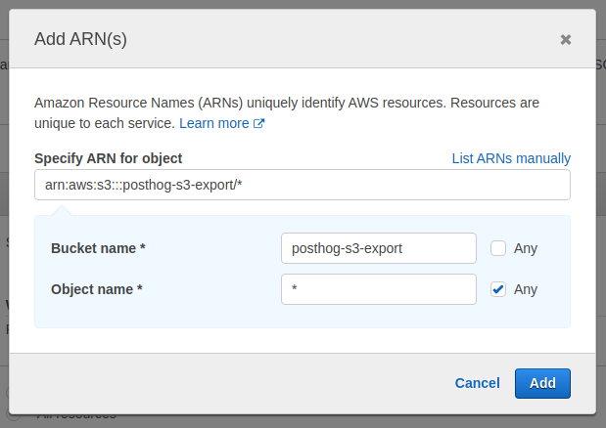606x428 pixels.
Task: Click into the Object name text box
Action: (378, 289)
